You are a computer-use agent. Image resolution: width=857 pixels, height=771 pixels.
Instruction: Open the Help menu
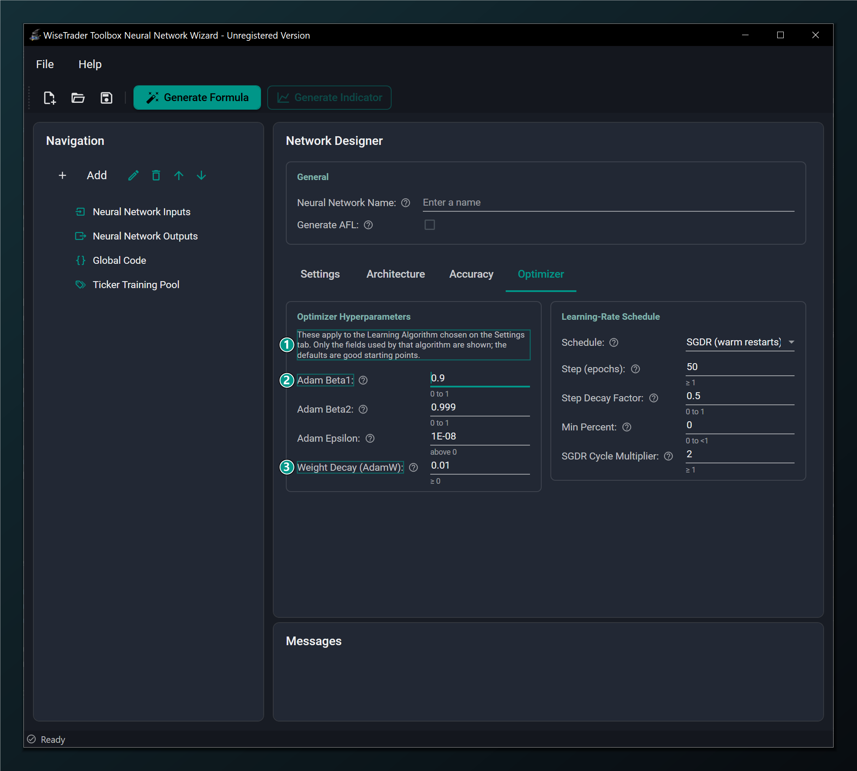coord(90,64)
